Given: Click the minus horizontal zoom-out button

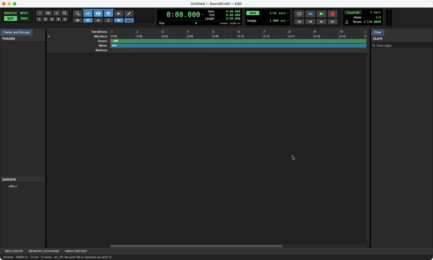Looking at the screenshot, I should click(40, 13).
